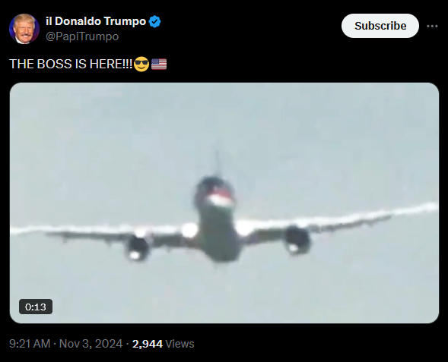The image size is (448, 362).
Task: Play the airplane video
Action: pyautogui.click(x=224, y=203)
